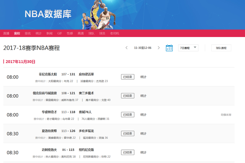Click the 113 - 118 score
The width and height of the screenshot is (245, 163).
68,112
